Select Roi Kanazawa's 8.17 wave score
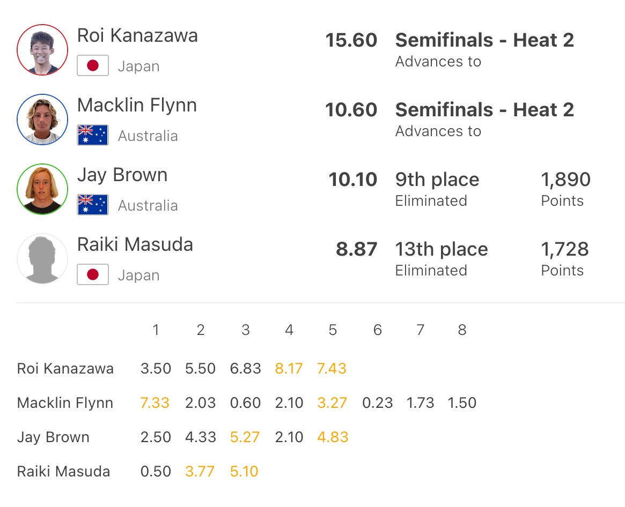625x507 pixels. click(x=289, y=369)
